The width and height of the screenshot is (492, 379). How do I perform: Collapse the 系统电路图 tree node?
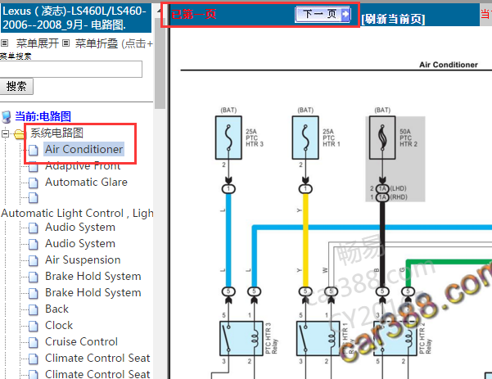pos(5,134)
